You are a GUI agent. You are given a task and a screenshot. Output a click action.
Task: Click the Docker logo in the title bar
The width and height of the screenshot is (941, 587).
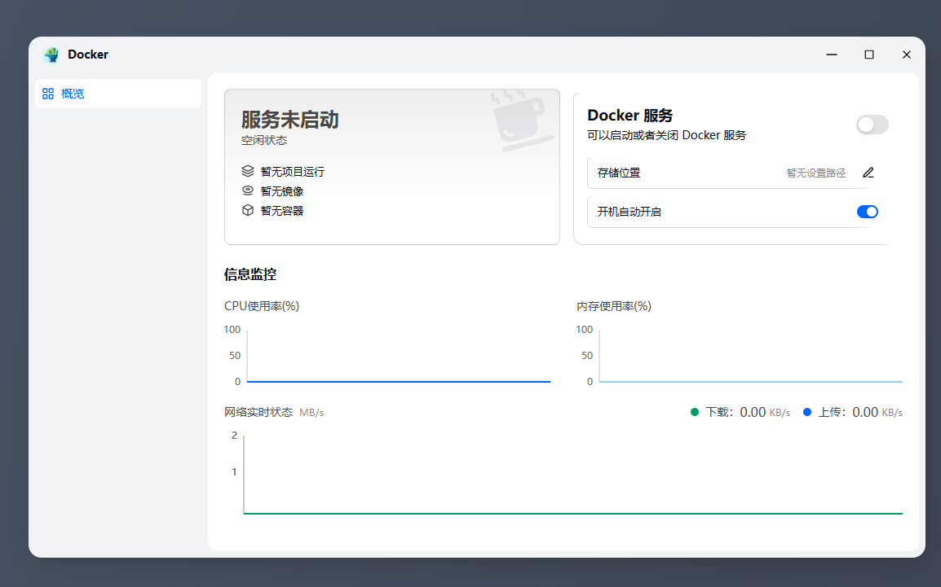[53, 55]
